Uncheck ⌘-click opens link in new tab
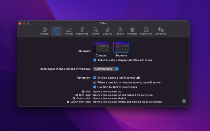Screen dimensions: 210x131 95,78
